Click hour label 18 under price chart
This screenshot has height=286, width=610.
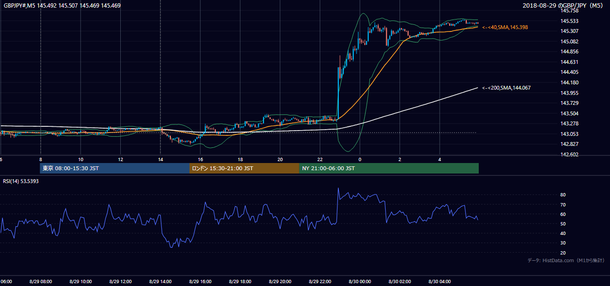[x=240, y=160]
